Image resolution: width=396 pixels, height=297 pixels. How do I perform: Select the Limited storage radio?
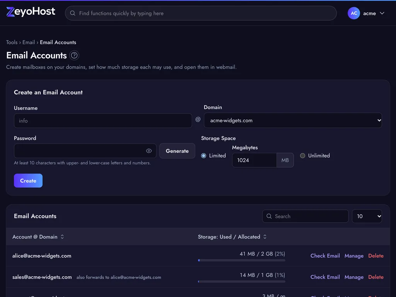203,155
